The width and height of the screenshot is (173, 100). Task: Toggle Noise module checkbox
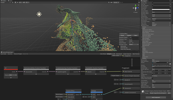(142, 47)
